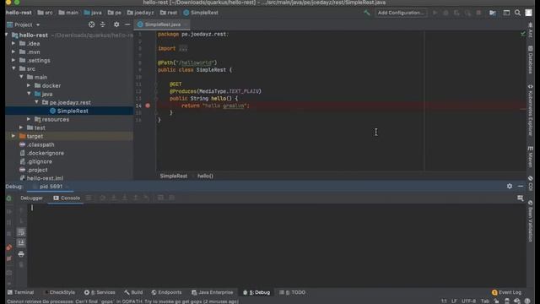
Task: Open the Add Configuration dropdown
Action: (401, 13)
